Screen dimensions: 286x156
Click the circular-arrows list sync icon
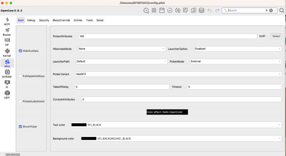point(178,10)
